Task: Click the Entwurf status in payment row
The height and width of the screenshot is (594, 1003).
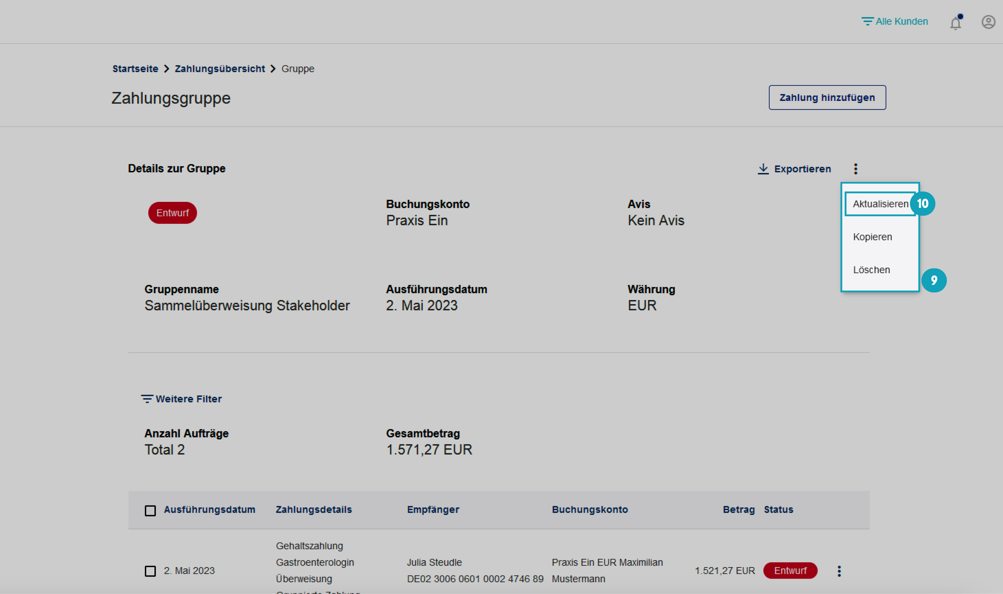Action: [x=790, y=571]
